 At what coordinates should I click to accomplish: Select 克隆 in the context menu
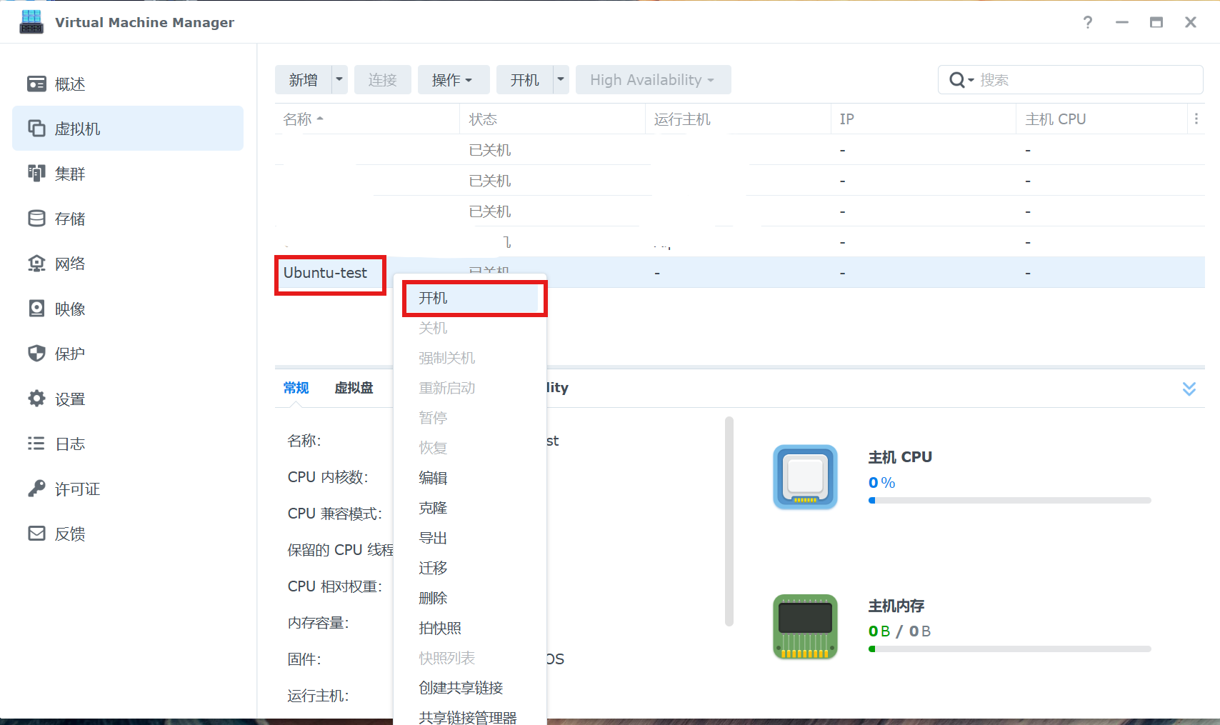coord(433,508)
